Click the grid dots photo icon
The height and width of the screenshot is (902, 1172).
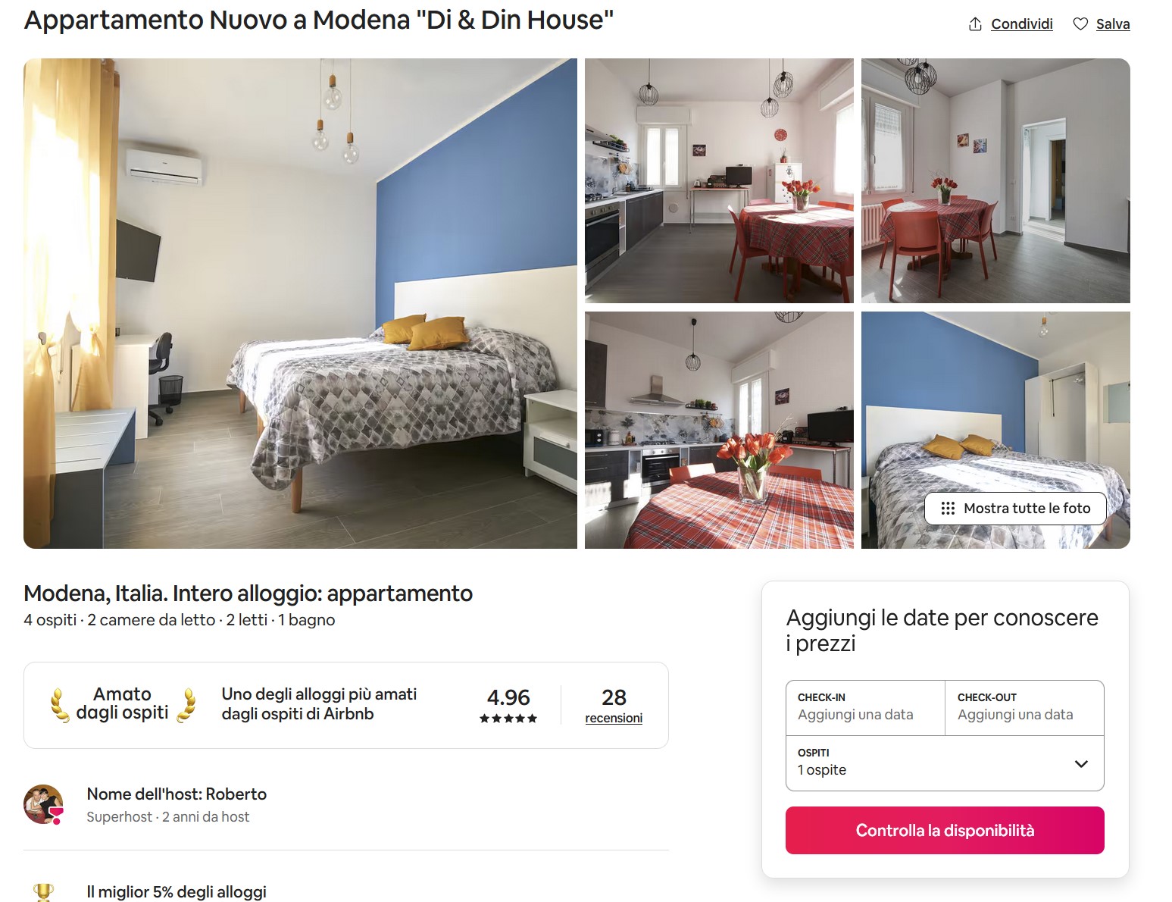click(948, 509)
